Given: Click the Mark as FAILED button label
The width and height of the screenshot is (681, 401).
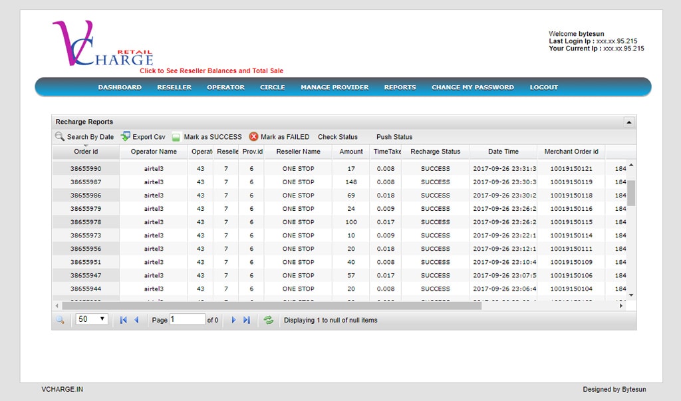Looking at the screenshot, I should 285,137.
